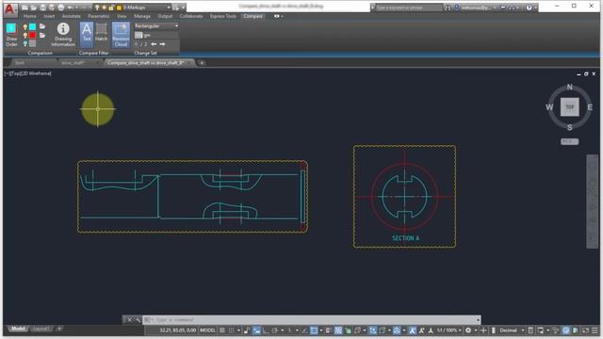Toggle ortho mode in status bar
This screenshot has height=339, width=603.
point(266,331)
